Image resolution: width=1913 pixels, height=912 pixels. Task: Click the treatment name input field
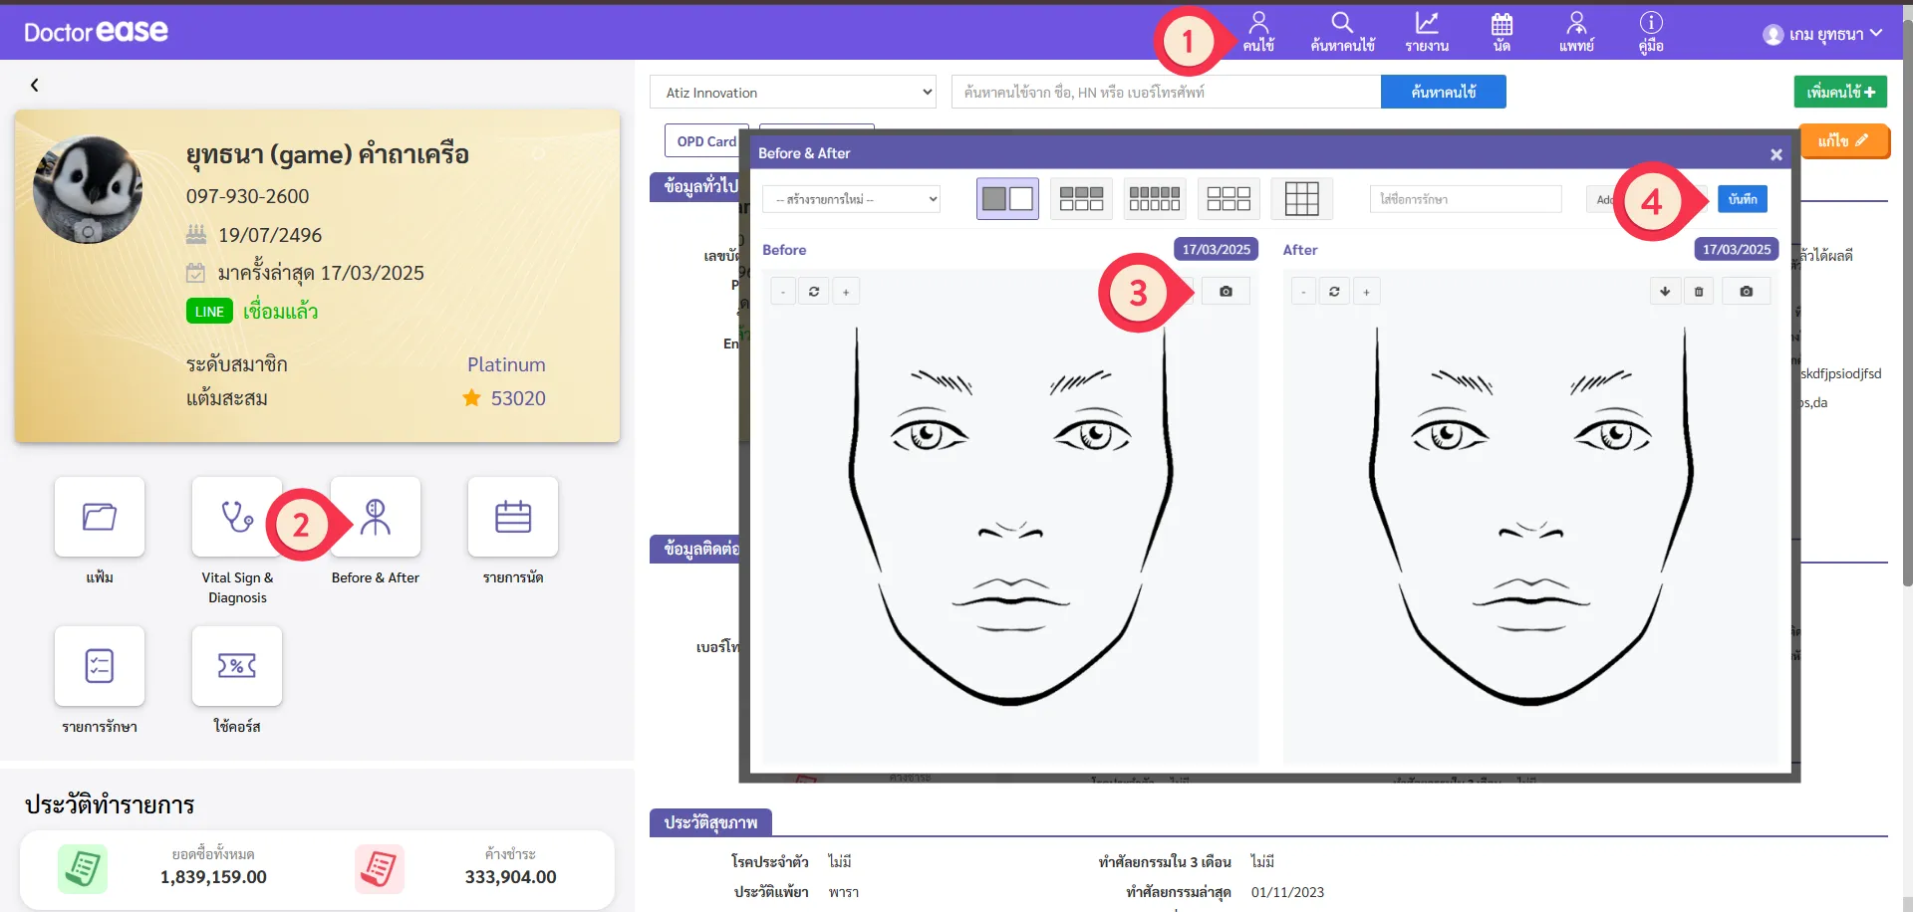click(1465, 199)
